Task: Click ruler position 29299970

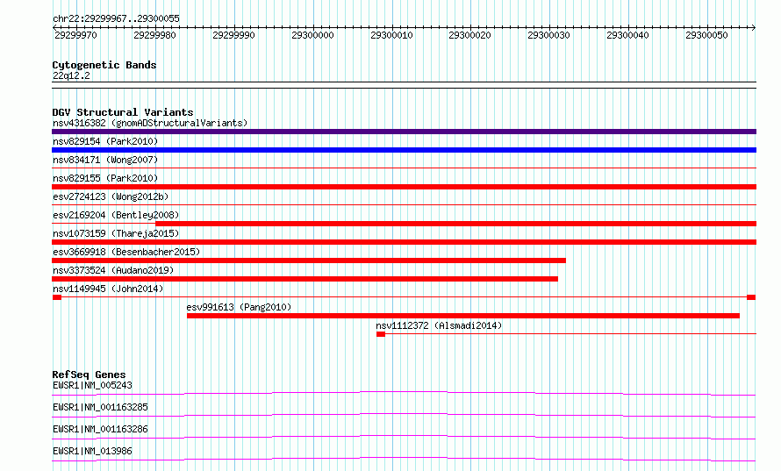Action: click(x=75, y=35)
